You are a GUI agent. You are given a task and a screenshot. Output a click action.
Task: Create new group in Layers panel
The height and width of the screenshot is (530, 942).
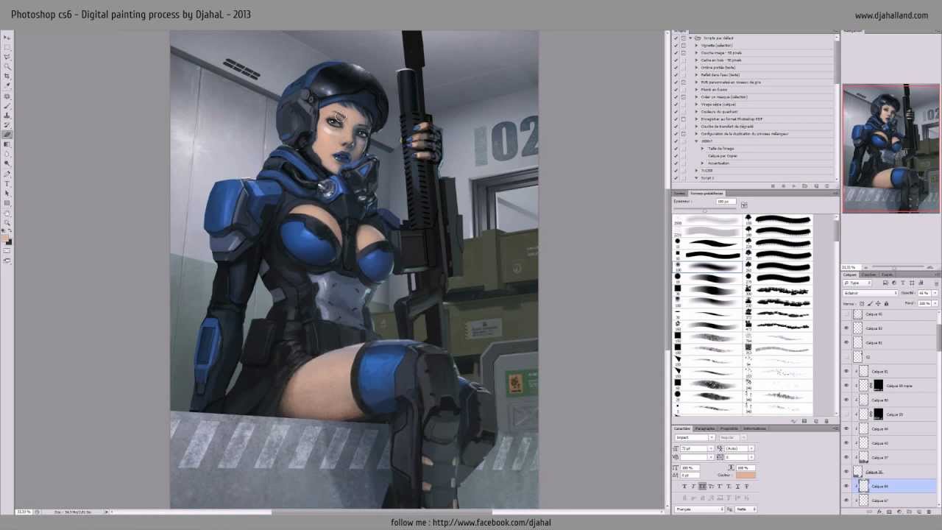tap(909, 511)
